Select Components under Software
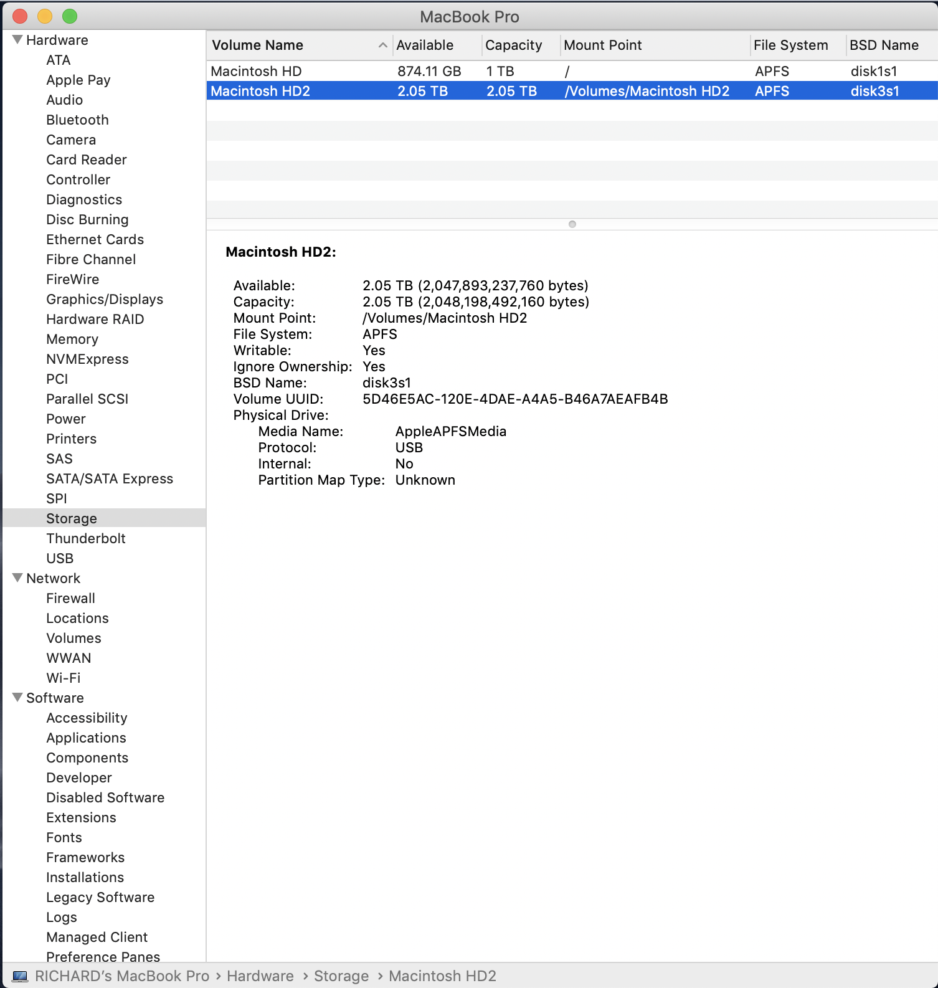This screenshot has width=938, height=988. pyautogui.click(x=87, y=758)
